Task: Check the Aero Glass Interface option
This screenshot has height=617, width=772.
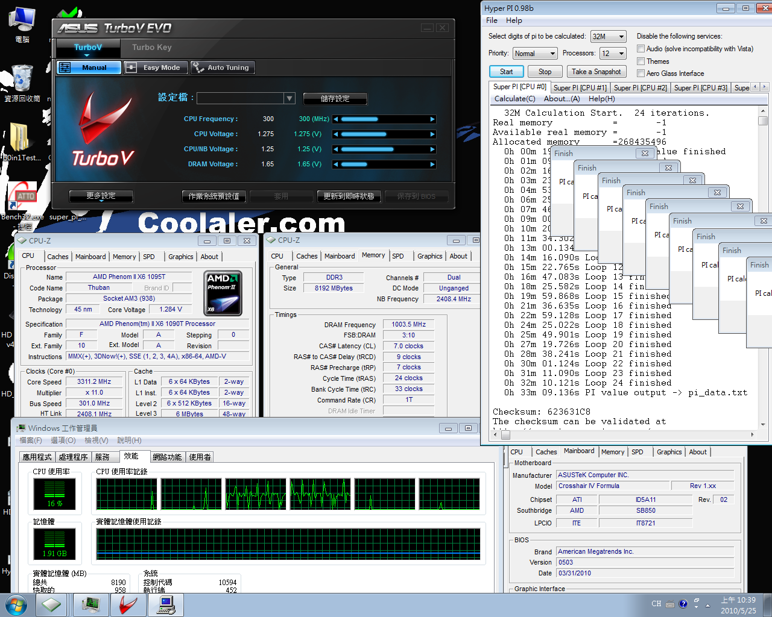Action: [641, 74]
